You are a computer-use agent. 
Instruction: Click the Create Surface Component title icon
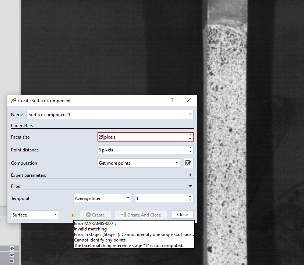[x=13, y=100]
